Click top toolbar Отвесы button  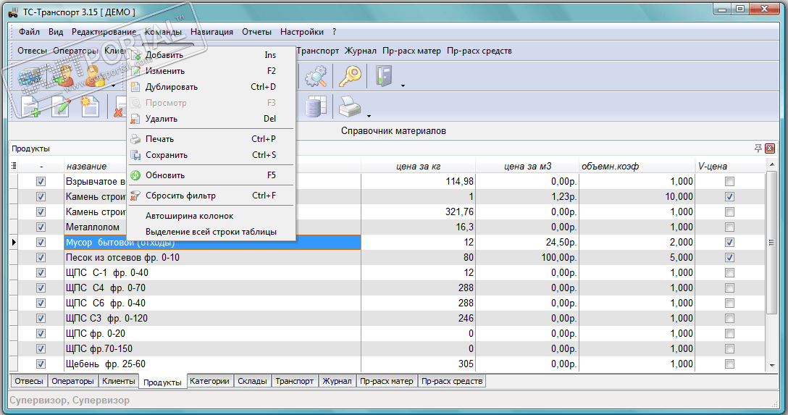(32, 51)
